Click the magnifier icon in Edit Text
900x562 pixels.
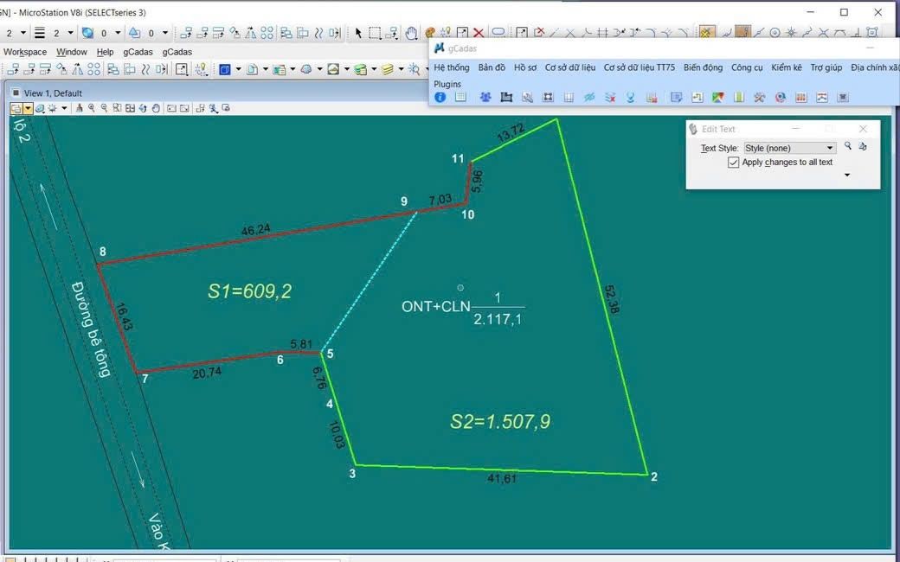click(848, 147)
